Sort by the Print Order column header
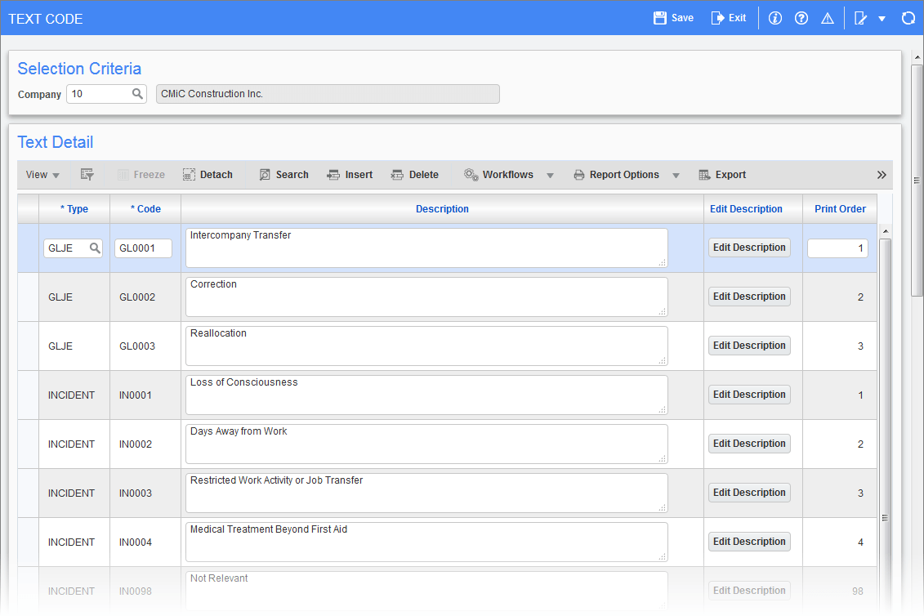The width and height of the screenshot is (924, 616). pos(840,208)
